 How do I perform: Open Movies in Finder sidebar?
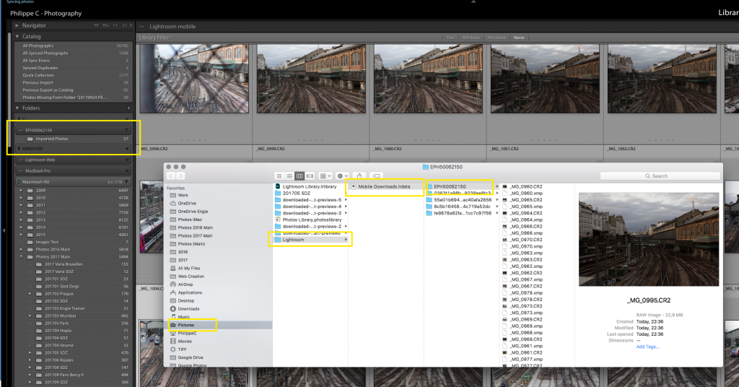[185, 342]
